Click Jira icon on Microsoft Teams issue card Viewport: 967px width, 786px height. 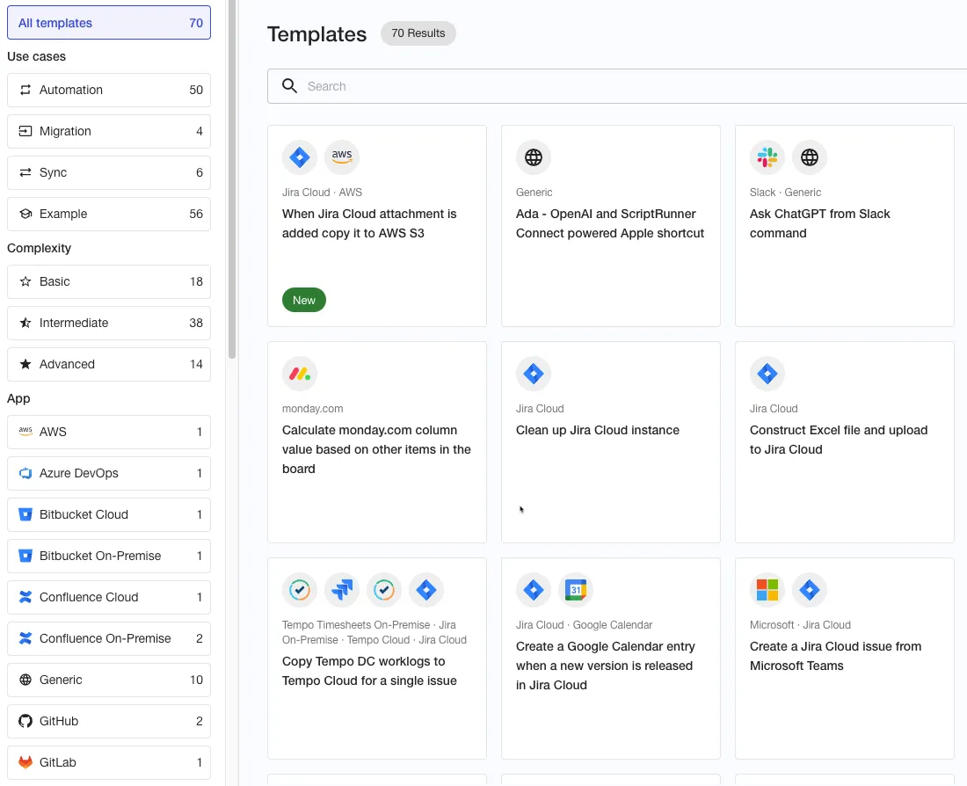[809, 590]
